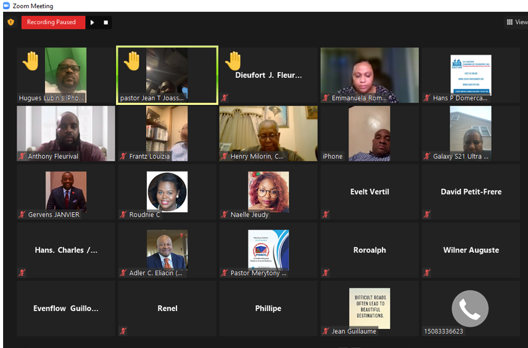This screenshot has width=528, height=348.
Task: Select the Wilner Auguste participant tile
Action: [x=471, y=250]
